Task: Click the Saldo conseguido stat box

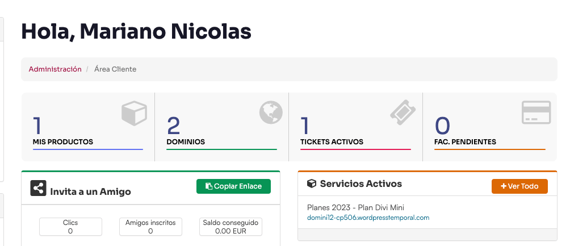Action: (230, 227)
